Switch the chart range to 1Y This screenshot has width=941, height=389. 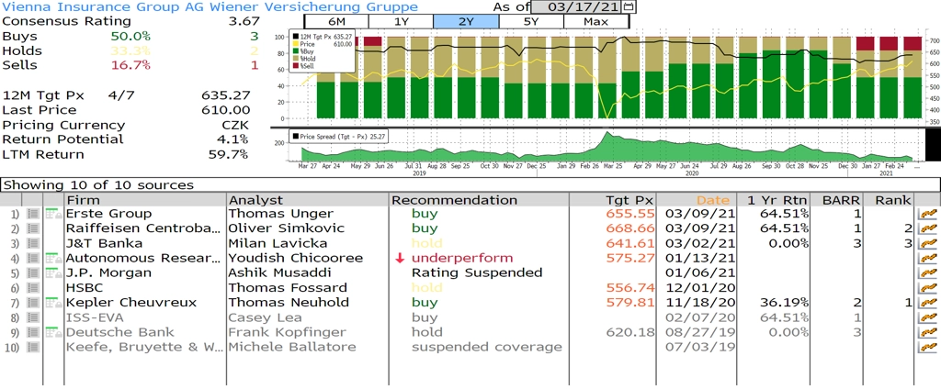click(401, 22)
